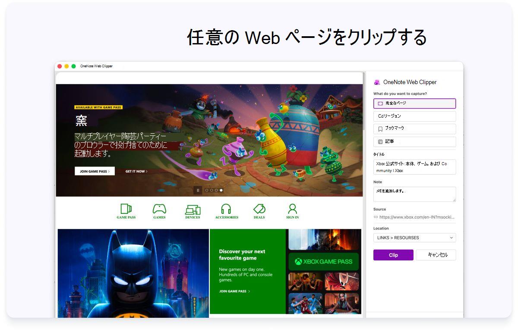Click the JOIN GAME PASS hero button
Viewport: 518px width, 332px height.
(x=95, y=171)
